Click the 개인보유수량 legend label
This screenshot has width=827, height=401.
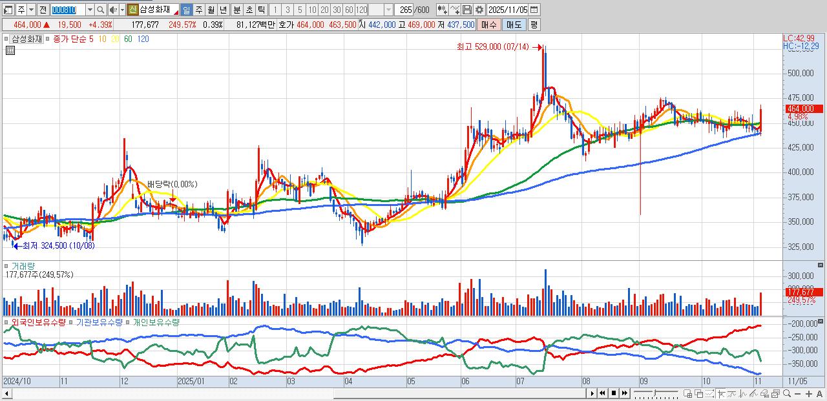tap(156, 322)
